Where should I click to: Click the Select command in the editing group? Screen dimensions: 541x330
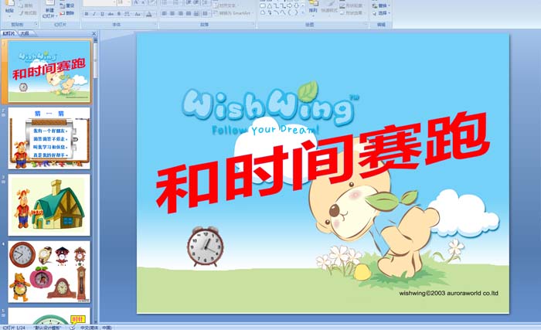(381, 13)
